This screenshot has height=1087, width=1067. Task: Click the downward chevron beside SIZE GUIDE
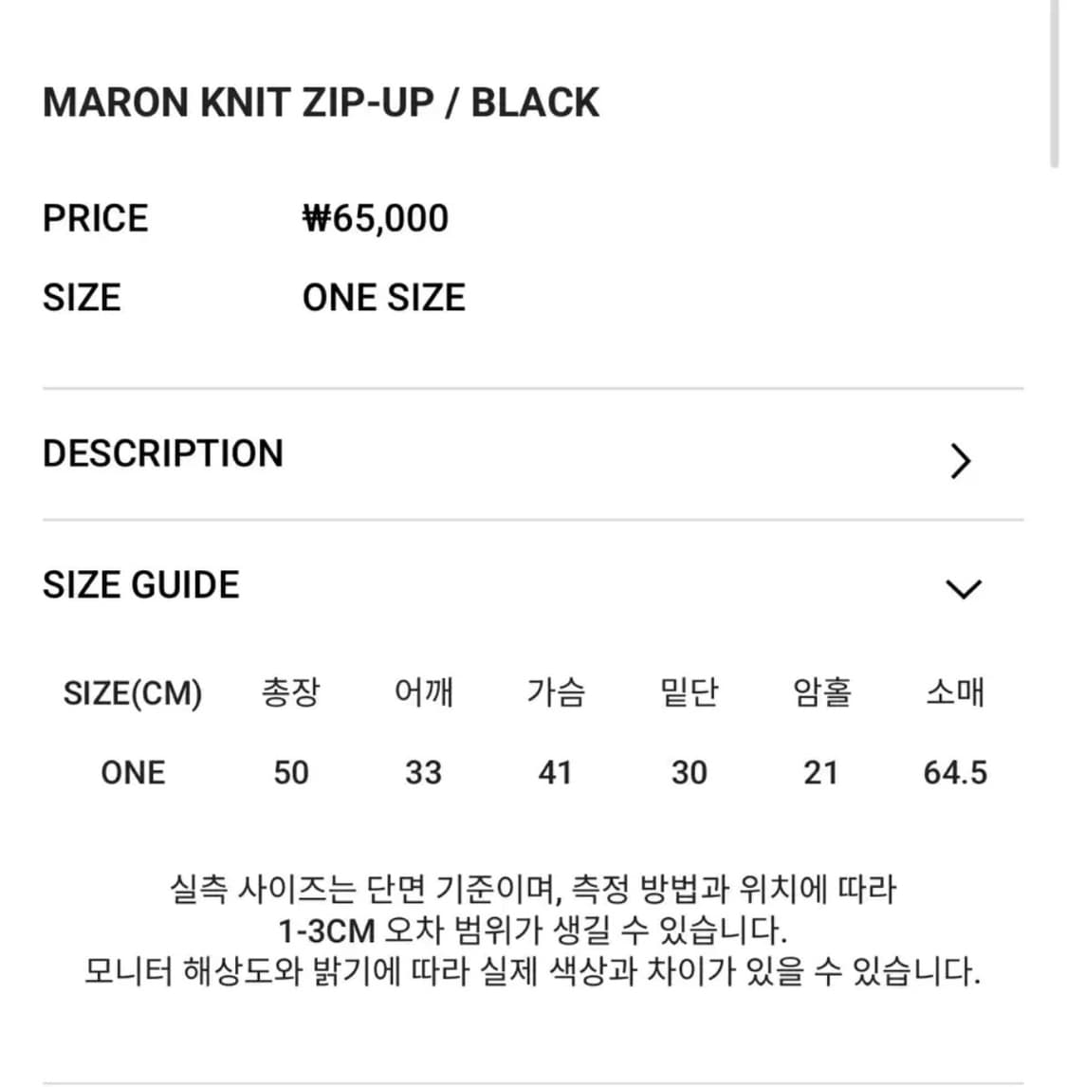(x=962, y=588)
